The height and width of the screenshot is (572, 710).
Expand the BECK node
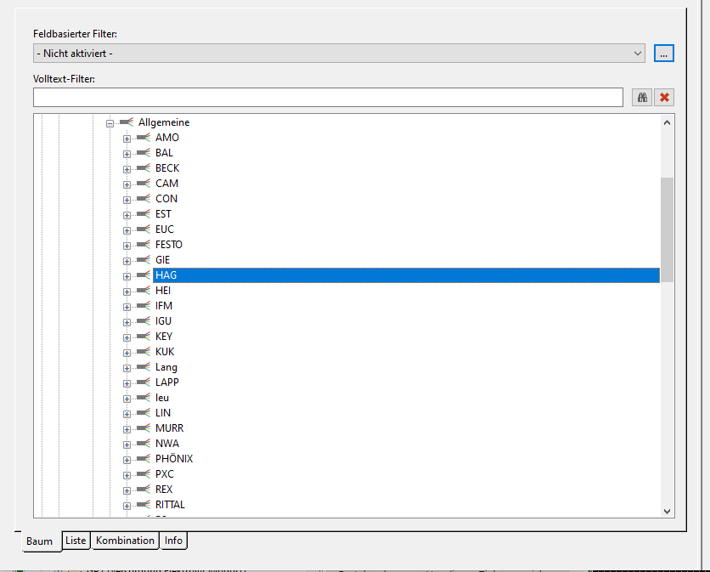pos(127,169)
